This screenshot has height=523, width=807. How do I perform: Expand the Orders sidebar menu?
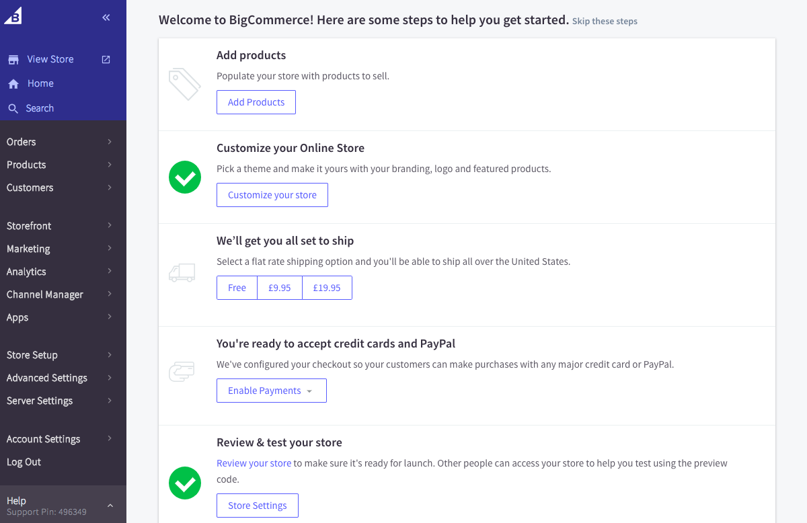pyautogui.click(x=61, y=142)
